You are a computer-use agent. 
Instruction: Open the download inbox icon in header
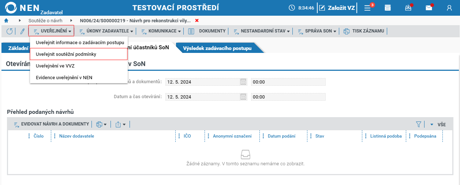tap(408, 8)
